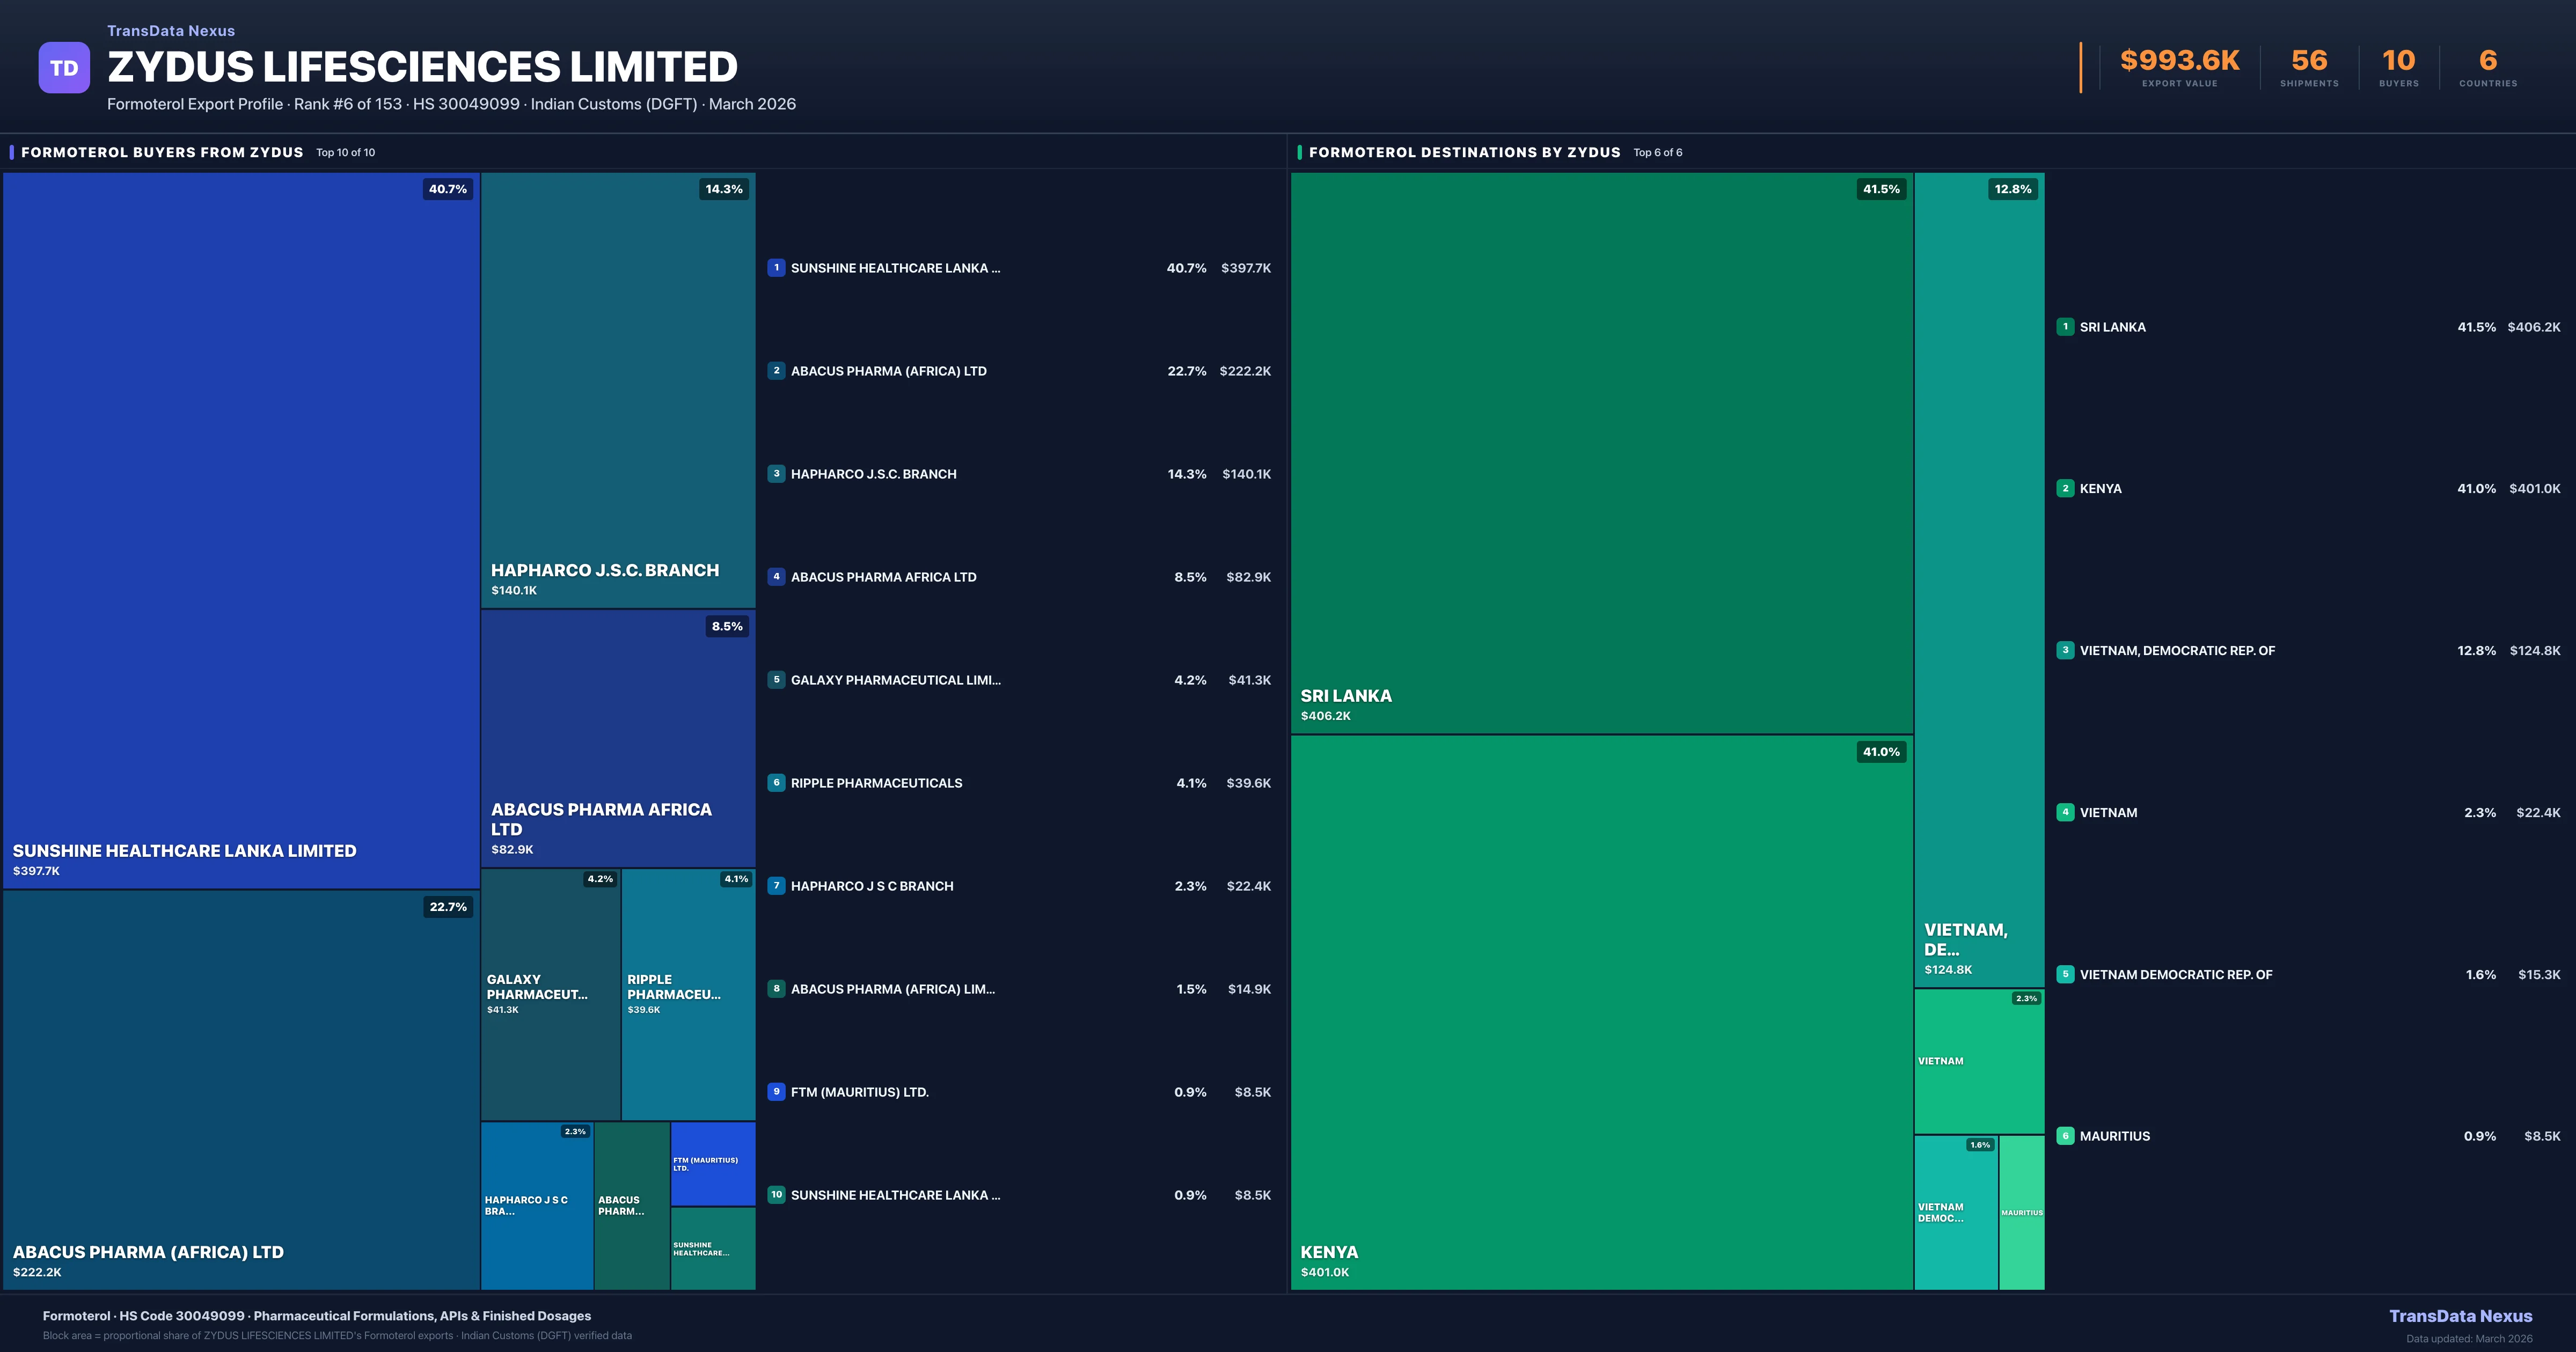Click the Formoterol Destinations By Zydus header
The width and height of the screenshot is (2576, 1352).
[1464, 153]
